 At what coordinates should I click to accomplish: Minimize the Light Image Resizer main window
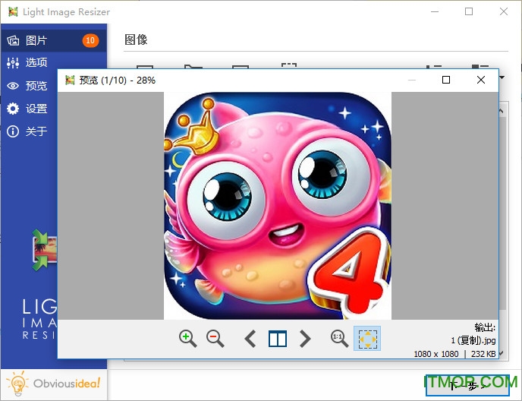[435, 11]
